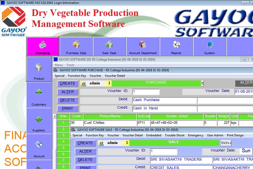Image resolution: width=253 pixels, height=169 pixels.
Task: Click the Bundle Detail column header
Action: (177, 116)
